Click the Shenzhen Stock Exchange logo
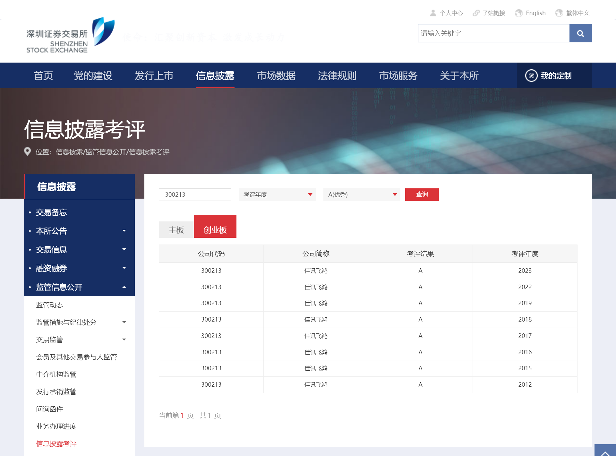This screenshot has width=616, height=456. coord(70,35)
